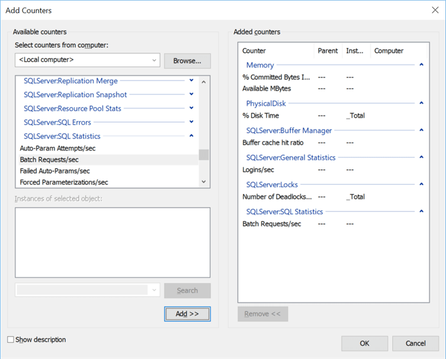Select Auto-Param Attempts/sec counter
Screen dimensions: 446x359
point(57,148)
